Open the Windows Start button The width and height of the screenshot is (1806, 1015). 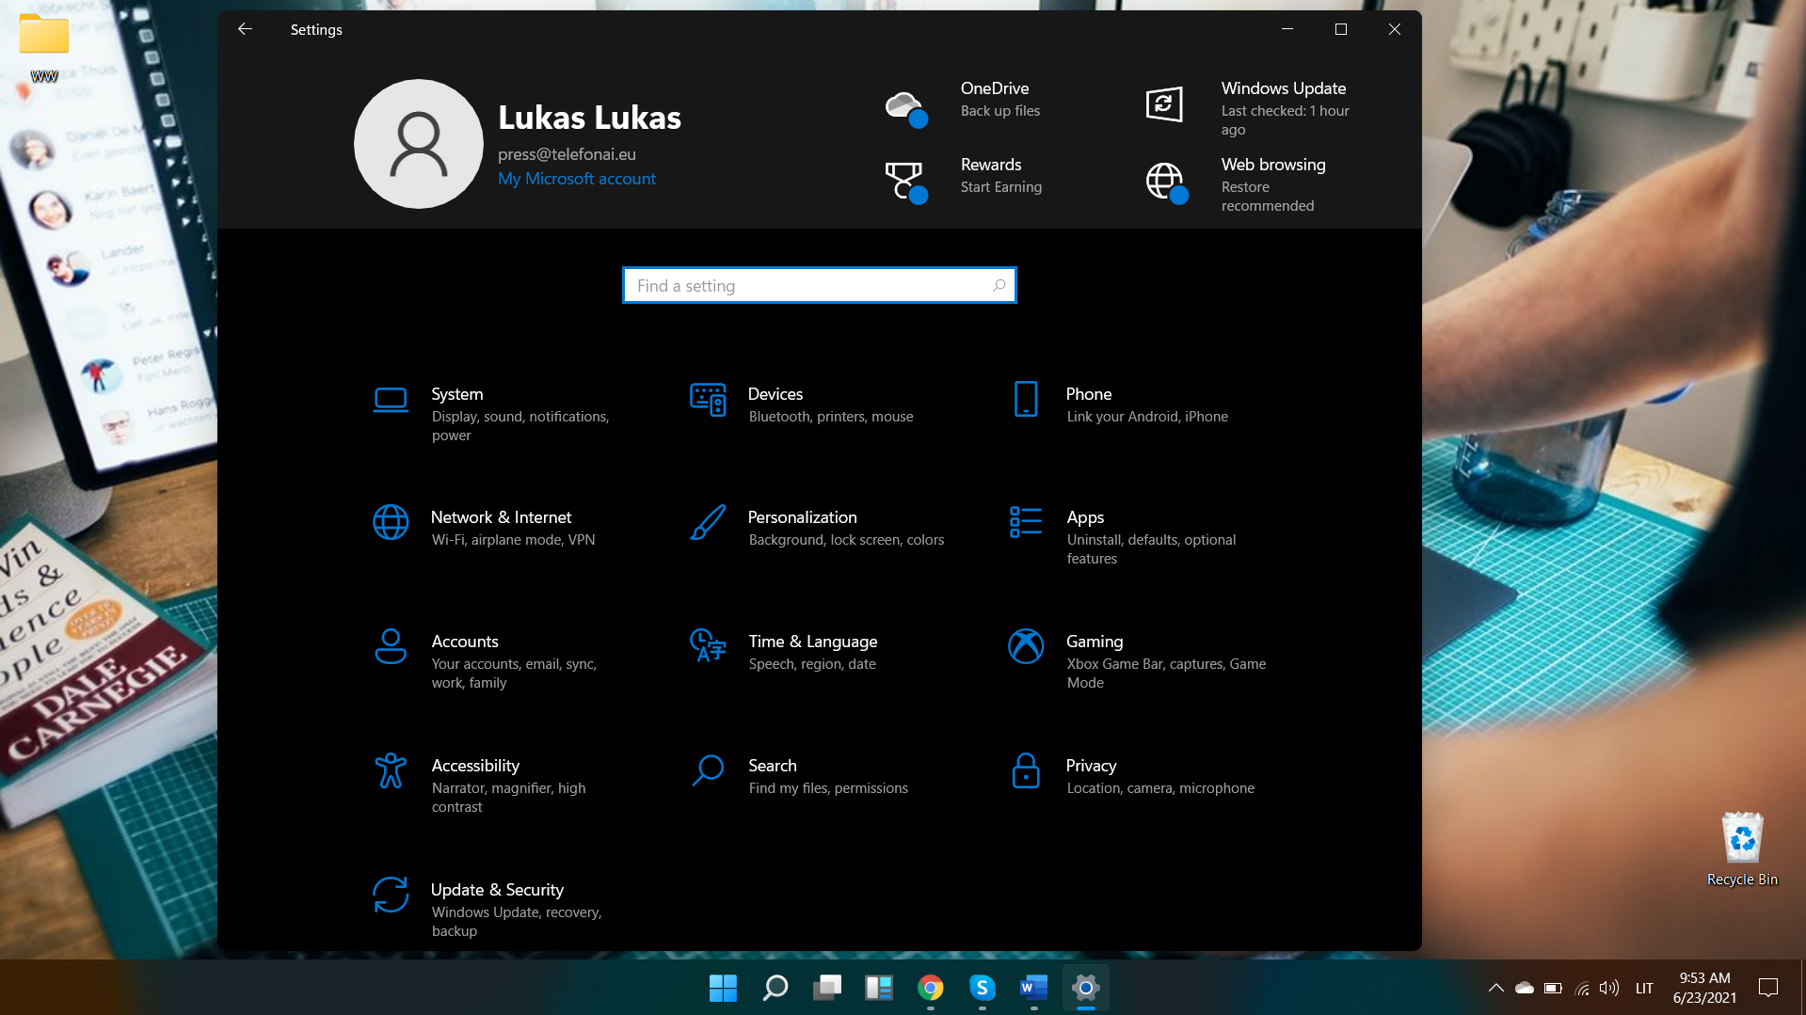point(723,988)
